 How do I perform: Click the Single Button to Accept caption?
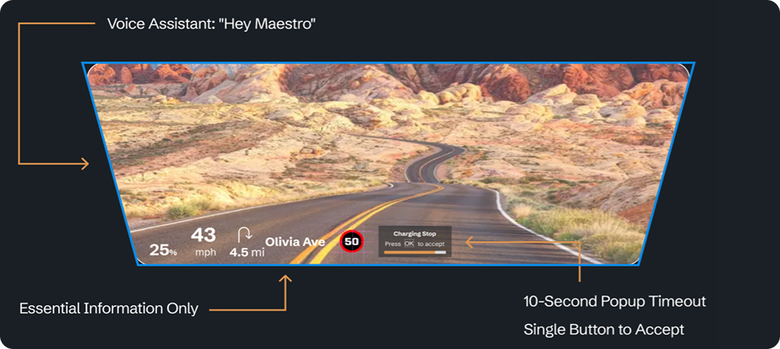[604, 329]
